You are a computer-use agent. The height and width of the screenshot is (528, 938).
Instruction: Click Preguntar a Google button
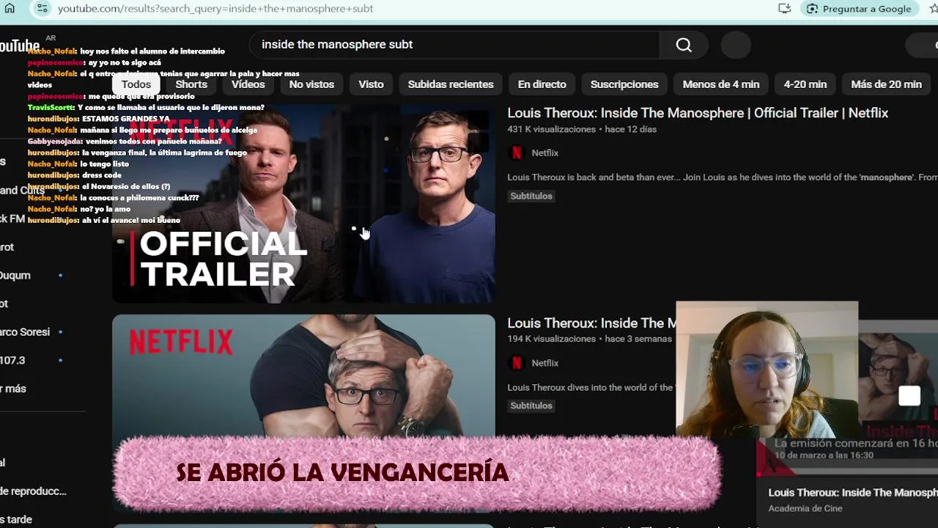(860, 9)
